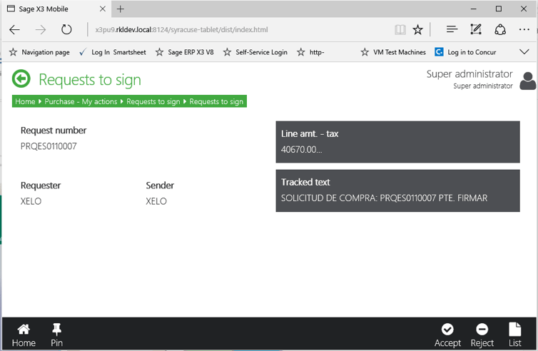The image size is (538, 351).
Task: Accept the purchase request
Action: click(447, 335)
